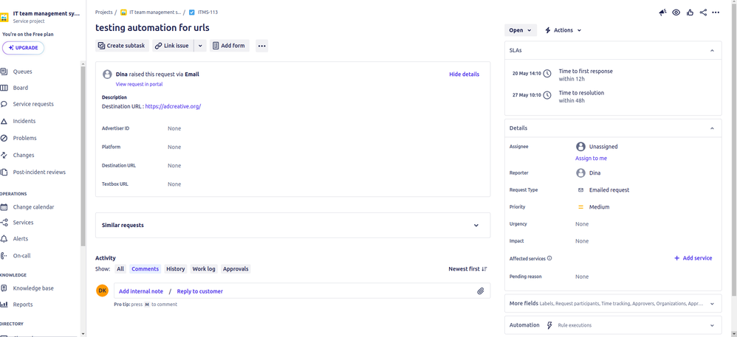
Task: Open Post-incident reviews
Action: 39,173
